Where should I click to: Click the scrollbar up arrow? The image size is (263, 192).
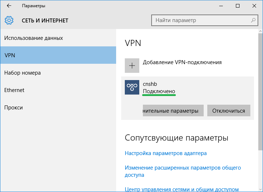(x=260, y=32)
